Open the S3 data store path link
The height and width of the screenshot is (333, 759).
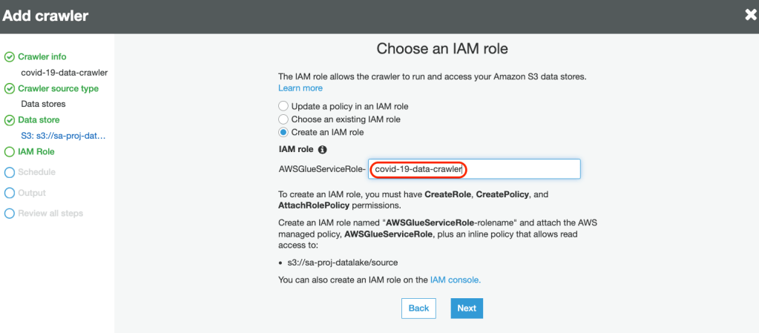point(63,136)
